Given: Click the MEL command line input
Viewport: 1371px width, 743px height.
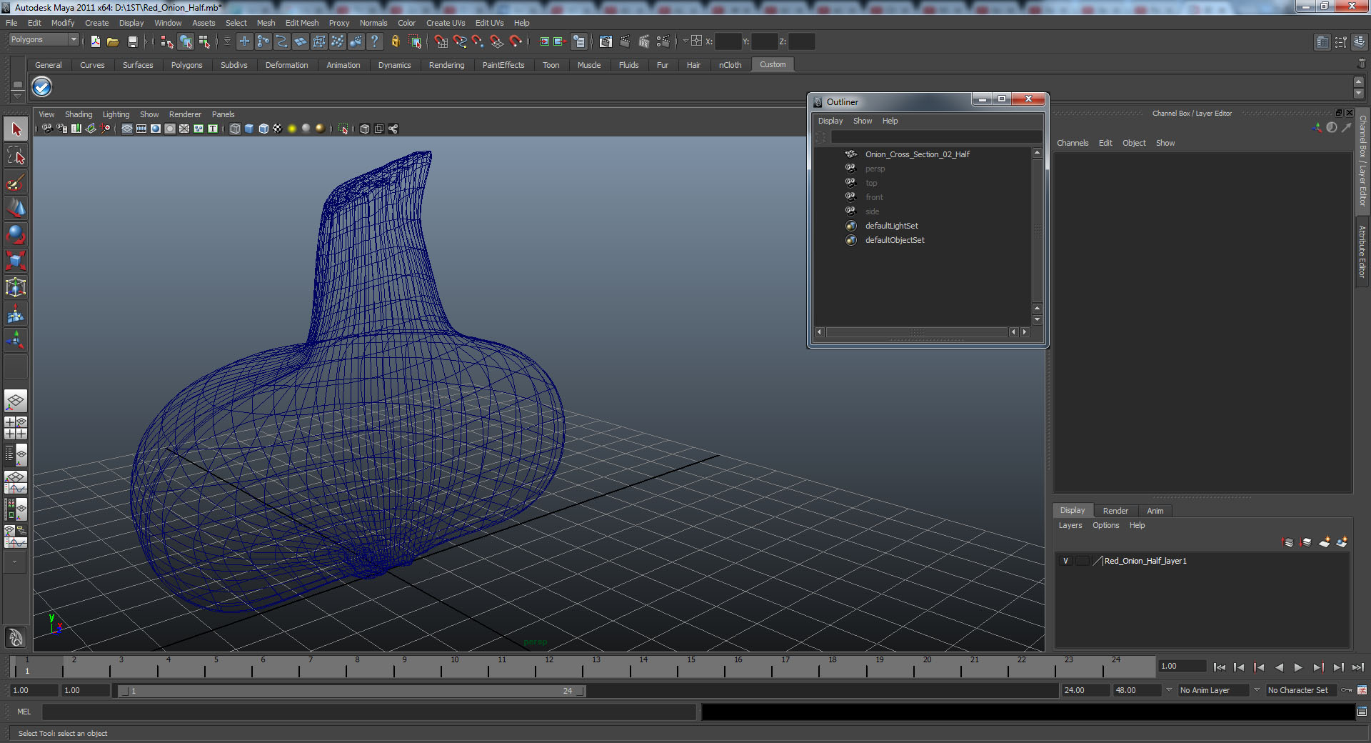Looking at the screenshot, I should pos(368,712).
